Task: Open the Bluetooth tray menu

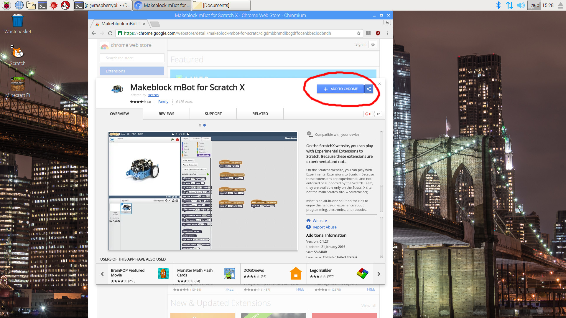Action: 498,5
